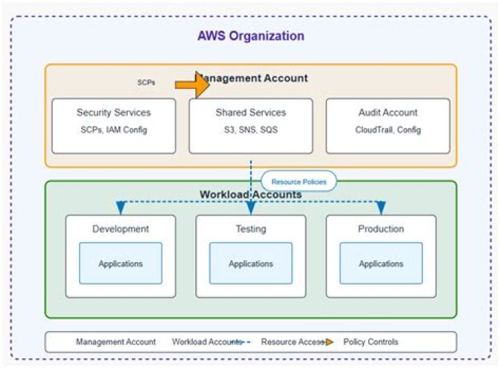Click the Resource Policies pill label

[x=299, y=182]
